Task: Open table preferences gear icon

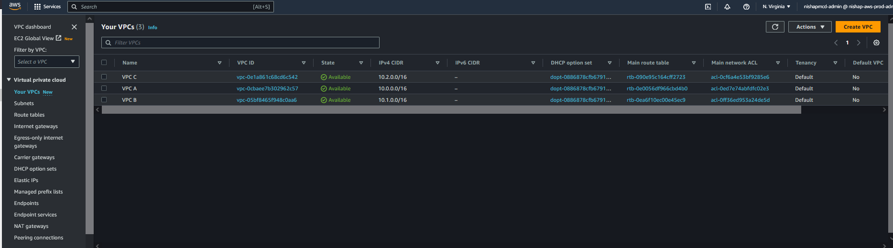Action: coord(876,43)
